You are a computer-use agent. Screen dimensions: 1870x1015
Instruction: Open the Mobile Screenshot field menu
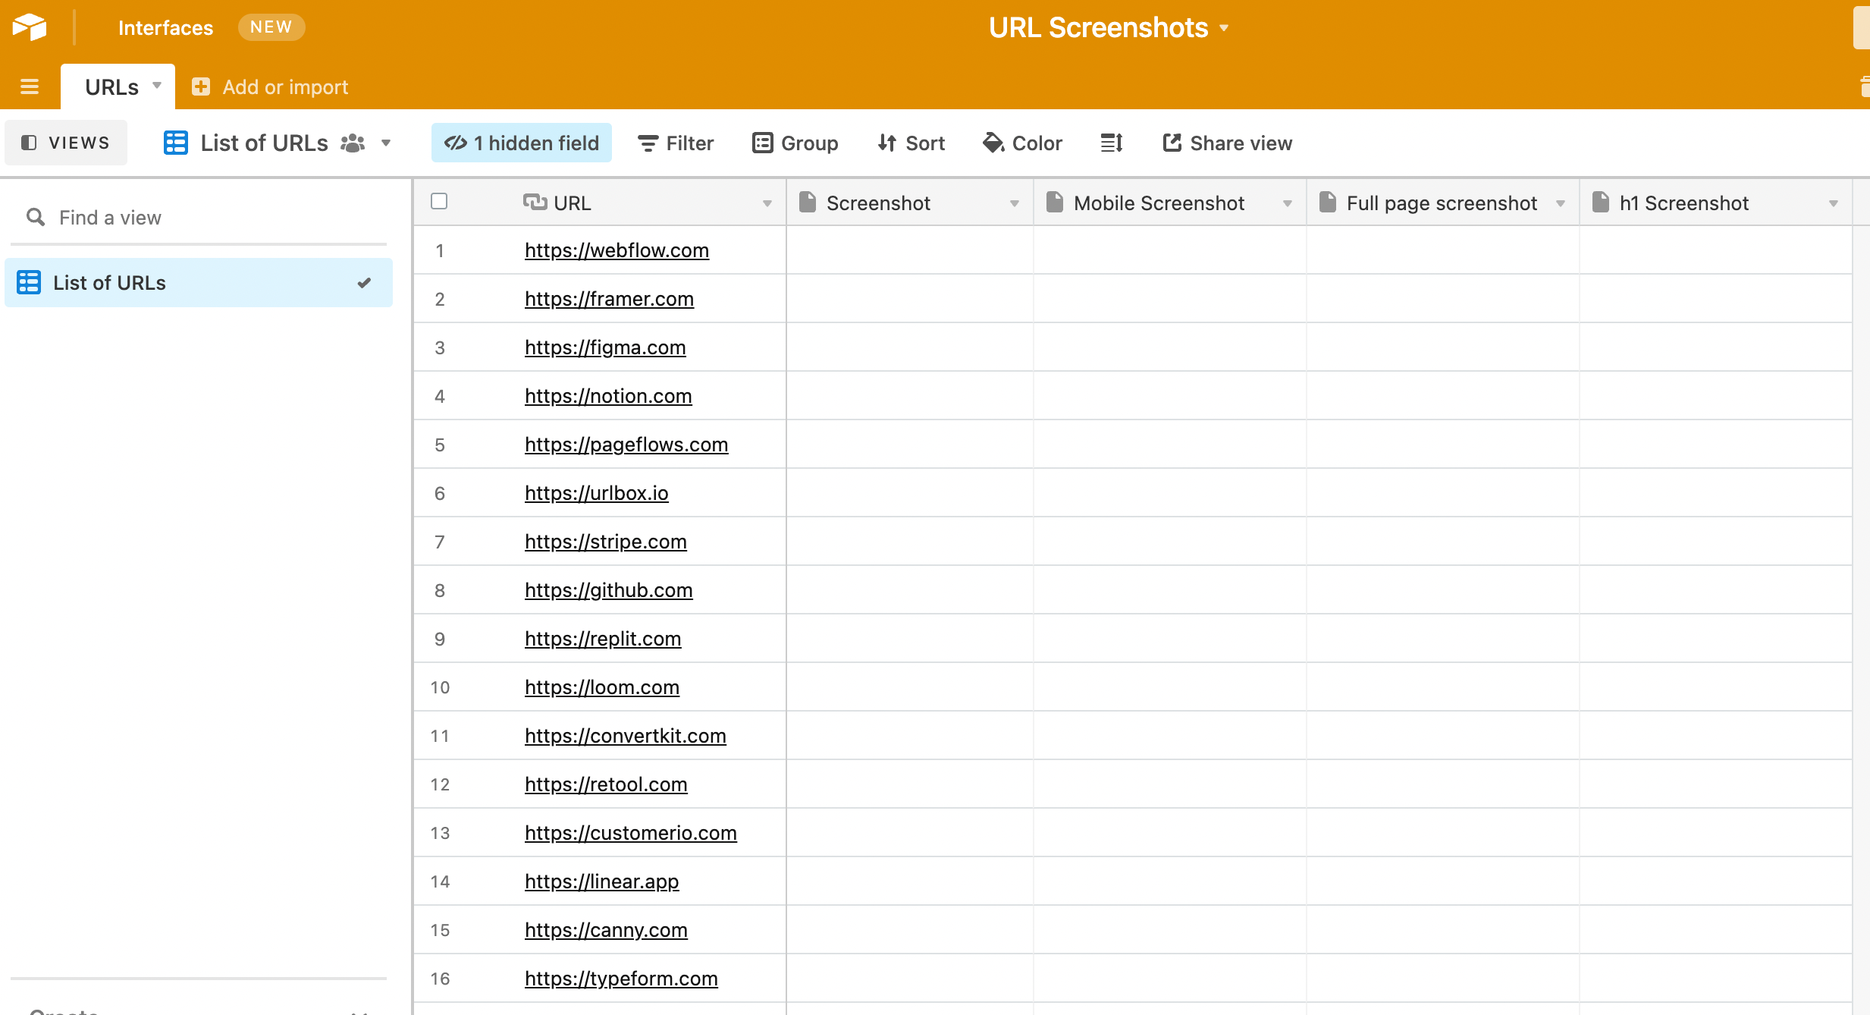(x=1289, y=203)
